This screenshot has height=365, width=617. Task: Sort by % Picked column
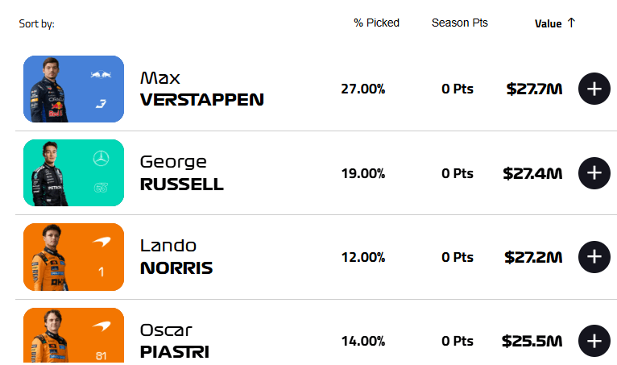pos(376,23)
